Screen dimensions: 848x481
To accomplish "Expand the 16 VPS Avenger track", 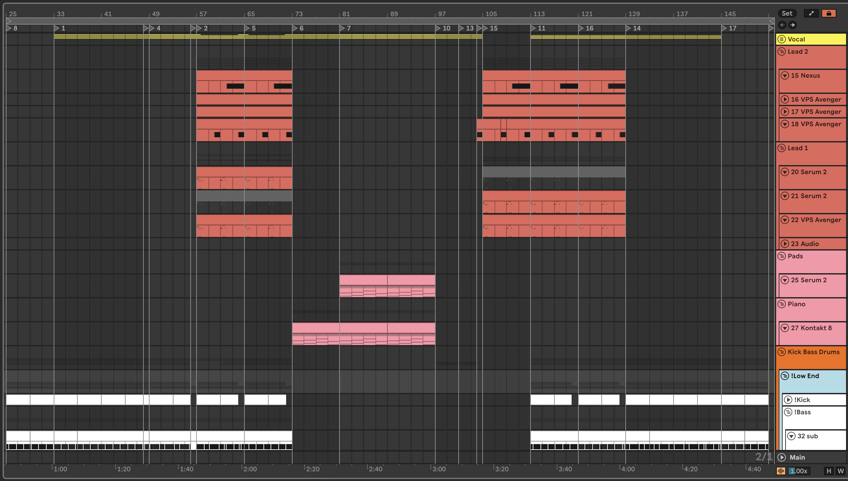I will pos(785,99).
